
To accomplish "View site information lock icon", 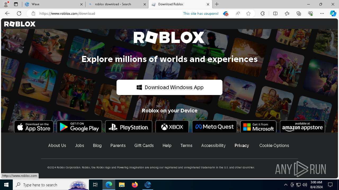I will (x=33, y=13).
